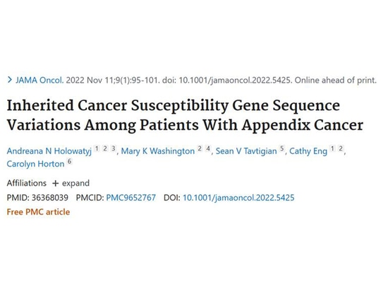Open the JAMA Oncol journal link
The image size is (388, 291).
click(40, 80)
